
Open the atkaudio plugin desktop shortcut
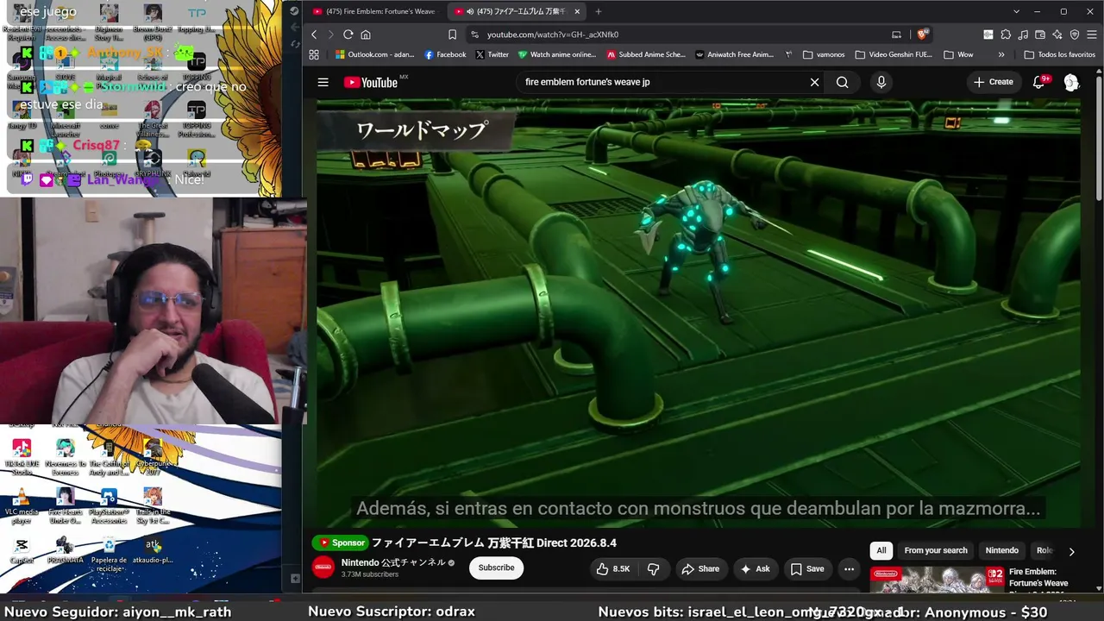pos(153,550)
